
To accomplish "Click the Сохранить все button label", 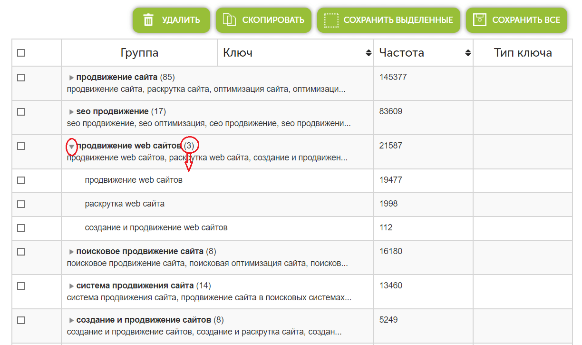I will click(x=526, y=20).
